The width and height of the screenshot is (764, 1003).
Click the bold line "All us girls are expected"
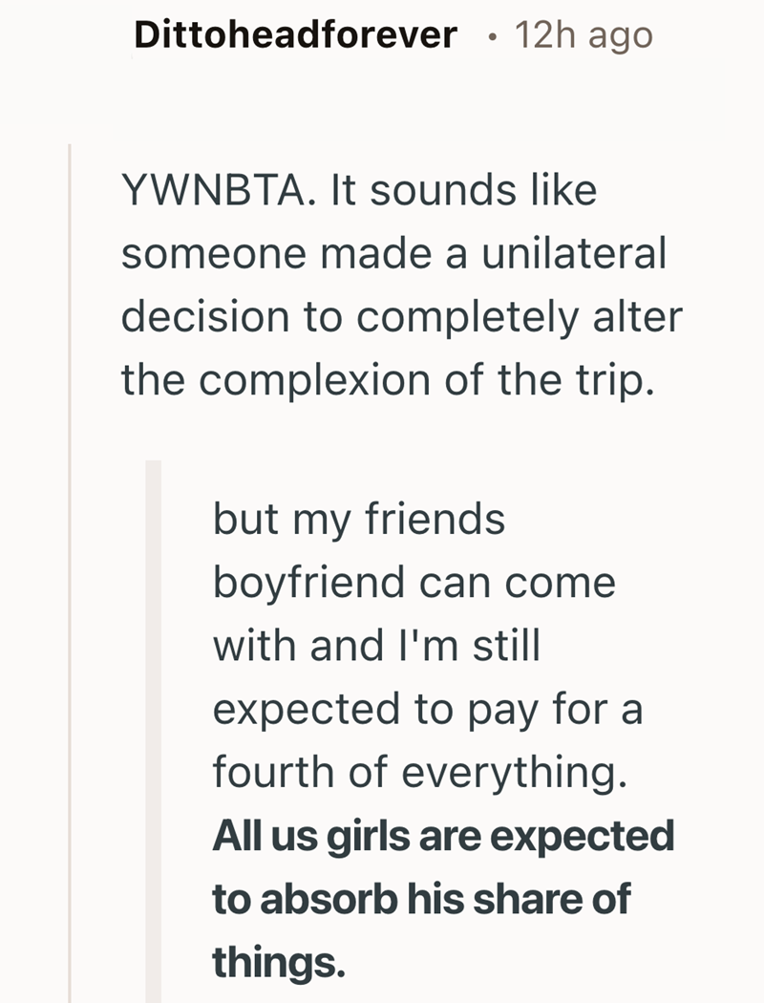[443, 836]
